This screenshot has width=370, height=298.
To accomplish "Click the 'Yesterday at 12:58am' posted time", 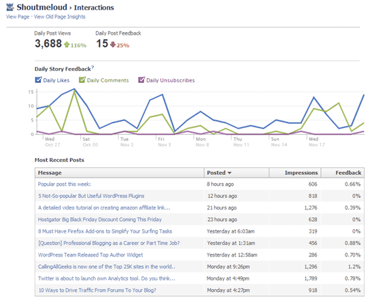I will pos(232,255).
